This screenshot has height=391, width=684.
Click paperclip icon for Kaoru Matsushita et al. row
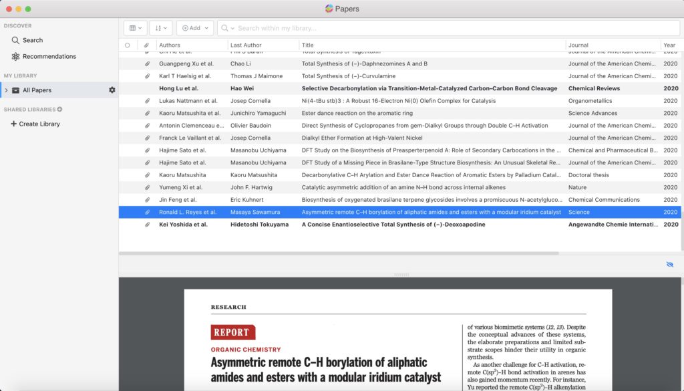point(148,113)
